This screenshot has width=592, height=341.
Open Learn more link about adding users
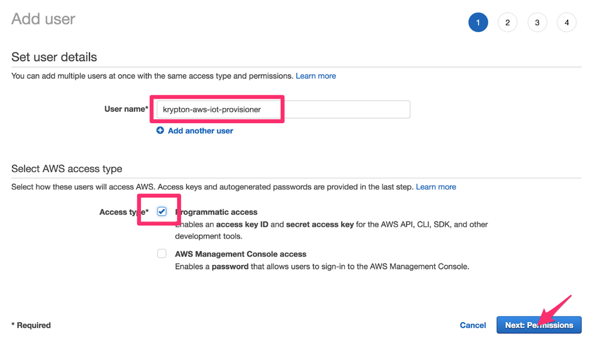click(316, 76)
